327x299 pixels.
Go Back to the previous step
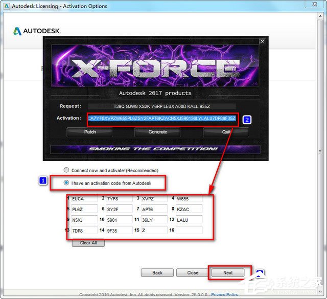click(157, 273)
